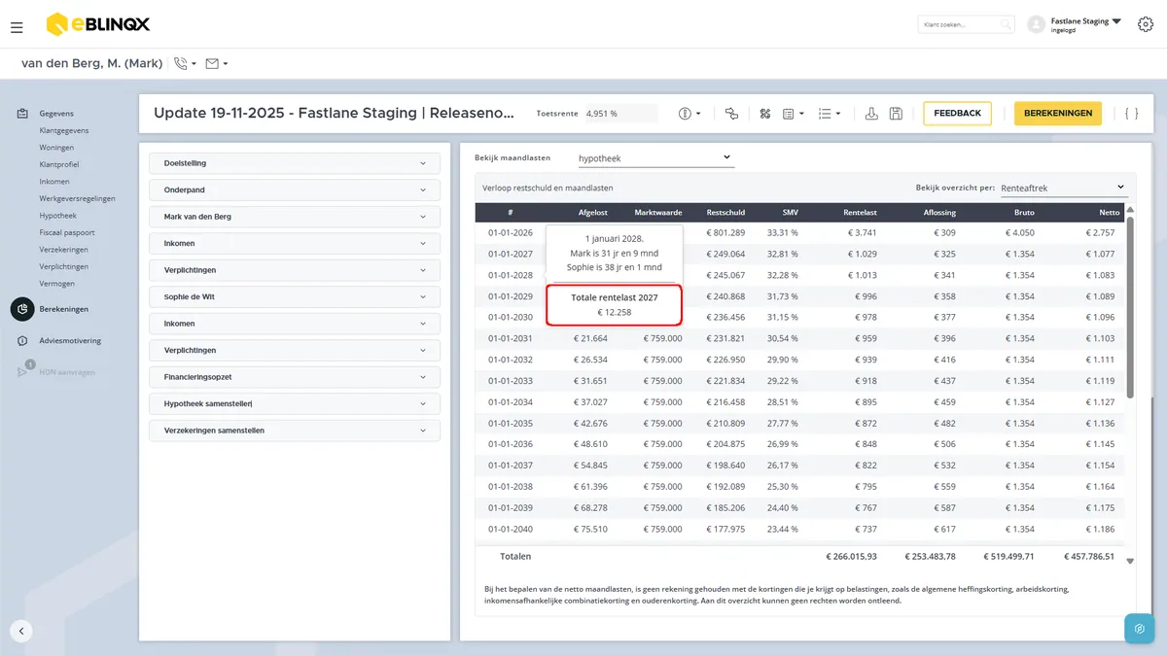The image size is (1167, 656).
Task: Click the curly braces icon
Action: (x=1131, y=114)
